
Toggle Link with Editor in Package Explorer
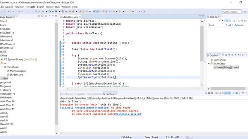pos(42,16)
